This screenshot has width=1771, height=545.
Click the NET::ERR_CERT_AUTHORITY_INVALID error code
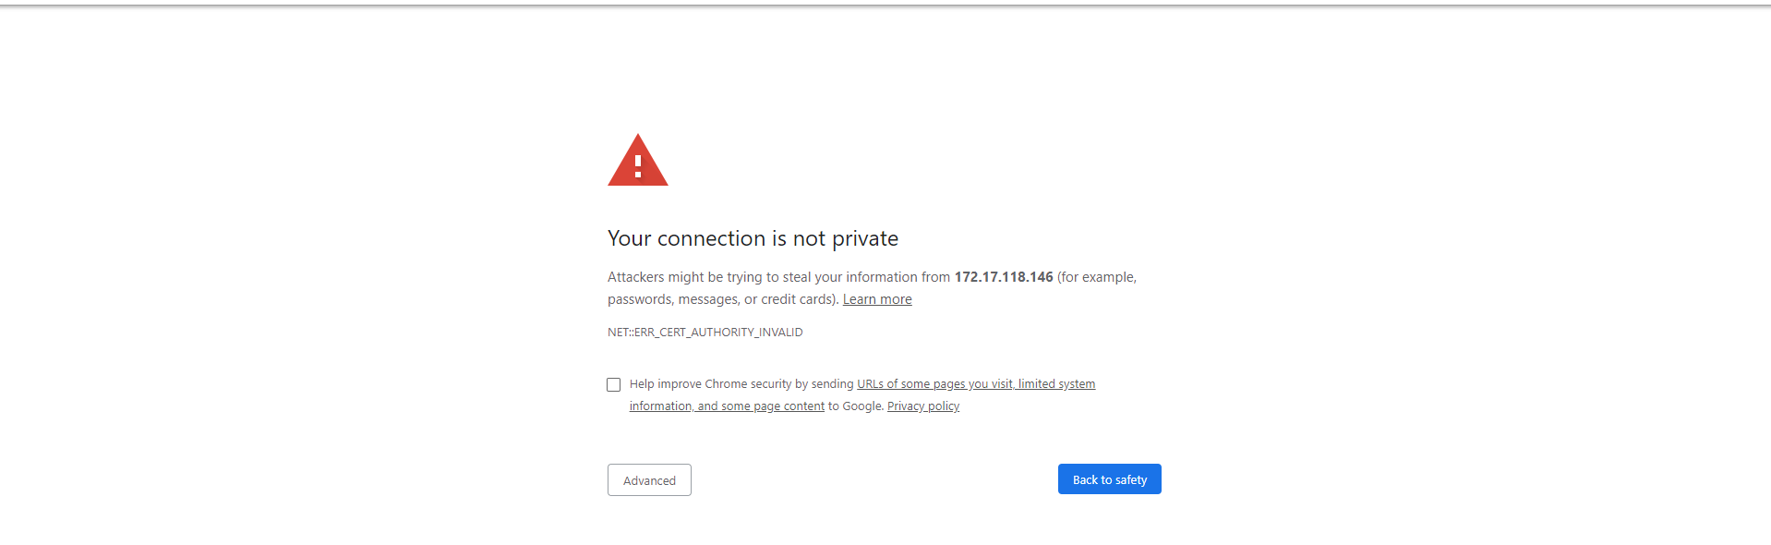pos(705,333)
